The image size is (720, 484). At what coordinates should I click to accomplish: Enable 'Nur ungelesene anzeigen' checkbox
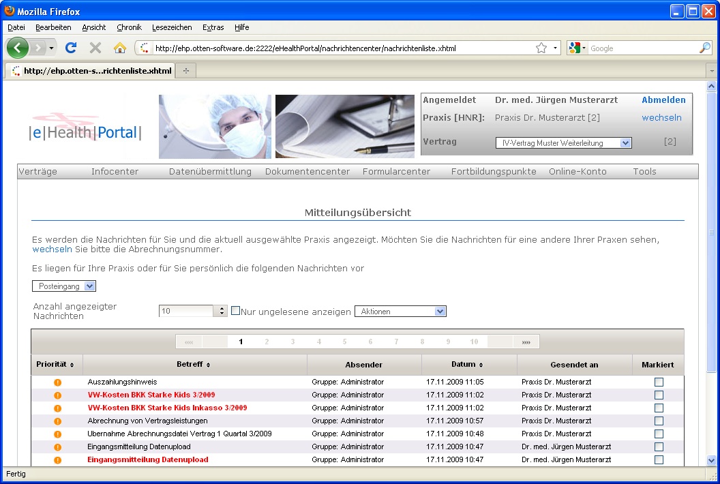(x=236, y=311)
